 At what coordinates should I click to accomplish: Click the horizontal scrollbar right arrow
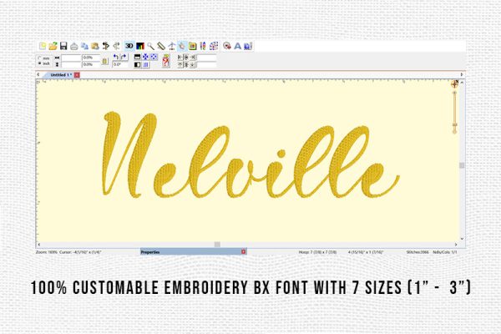pyautogui.click(x=456, y=245)
